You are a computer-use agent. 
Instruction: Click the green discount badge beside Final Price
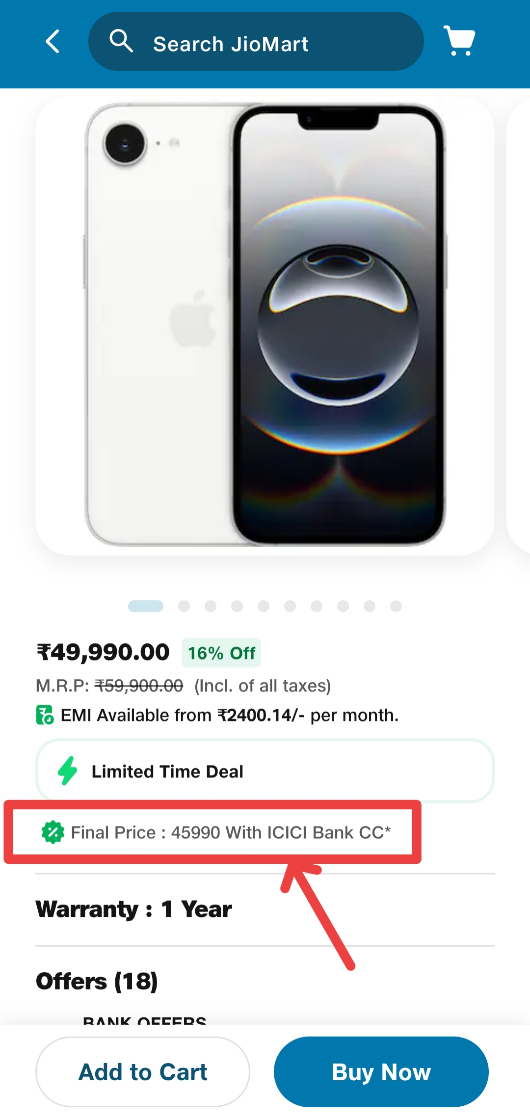(52, 832)
